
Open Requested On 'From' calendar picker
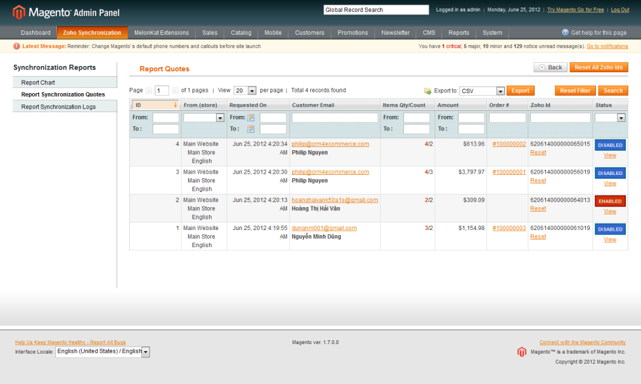click(251, 118)
